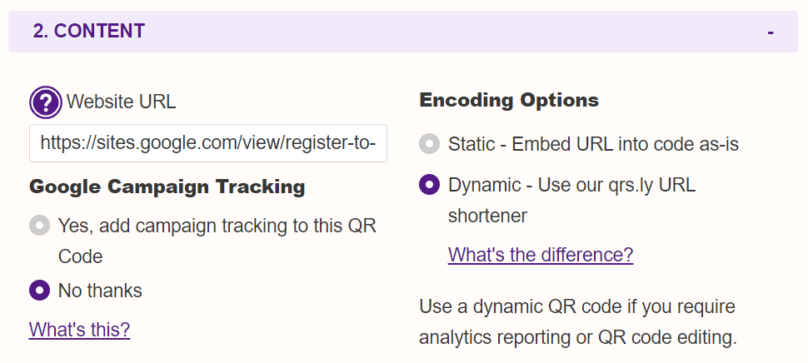Click the 'Encoding Options' heading

pyautogui.click(x=509, y=100)
